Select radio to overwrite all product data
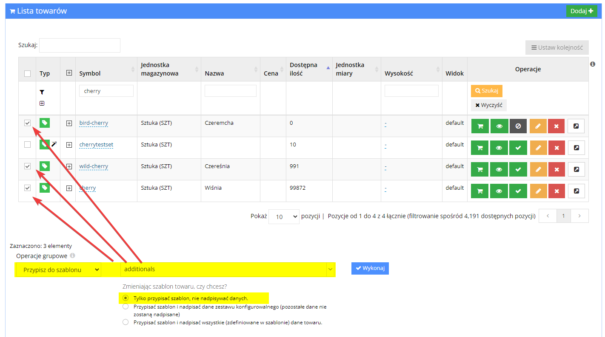 pyautogui.click(x=125, y=322)
